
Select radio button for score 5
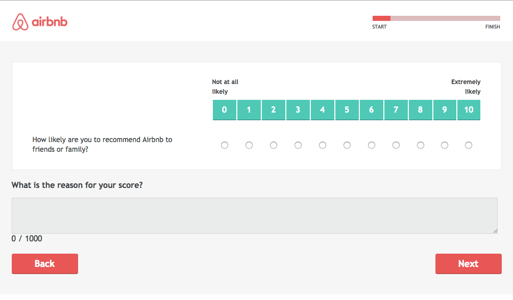tap(347, 145)
